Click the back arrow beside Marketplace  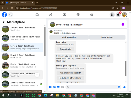[x=4, y=22]
